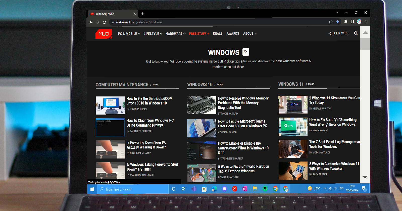Click the page scrollbar down arrow
Image resolution: width=402 pixels, height=211 pixels.
tap(365, 177)
